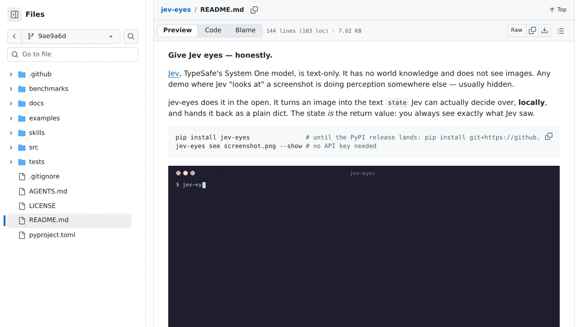This screenshot has width=582, height=327.
Task: Open the docs folder
Action: point(36,103)
